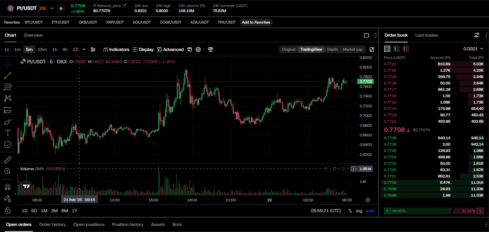Image resolution: width=489 pixels, height=232 pixels.
Task: Click the balance scale compare icon
Action: (210, 49)
